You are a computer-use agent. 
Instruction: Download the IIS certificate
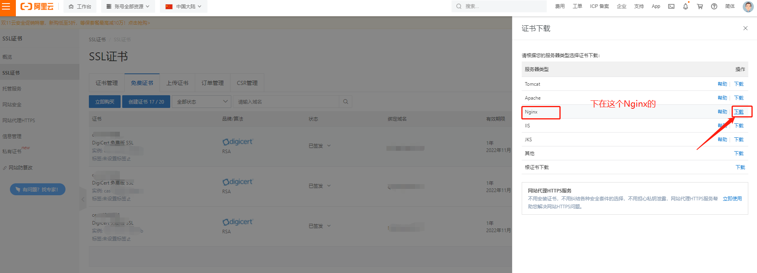coord(739,126)
